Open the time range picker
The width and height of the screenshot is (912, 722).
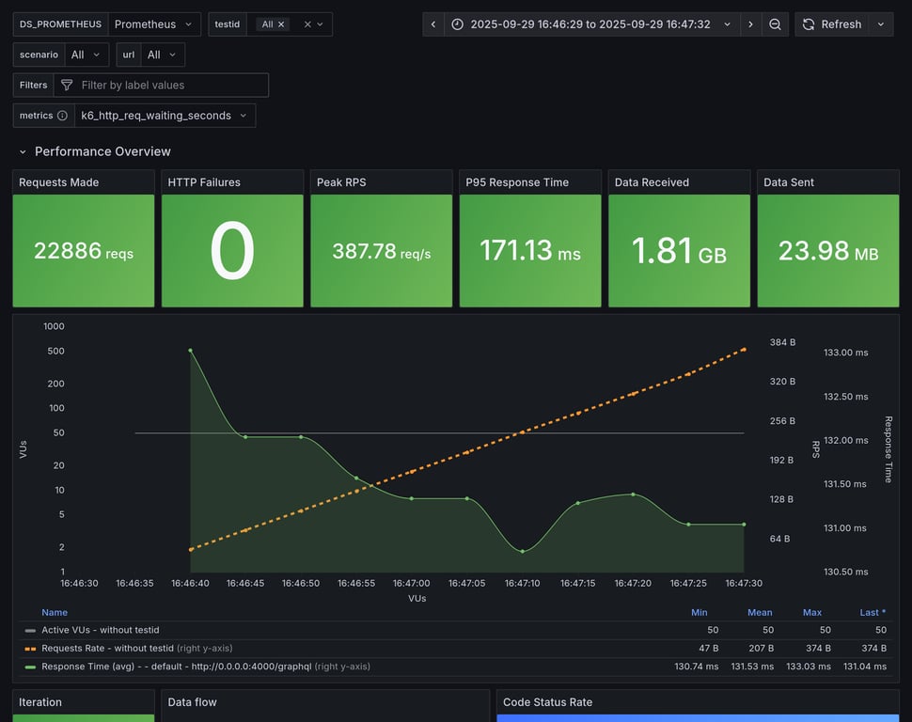590,24
